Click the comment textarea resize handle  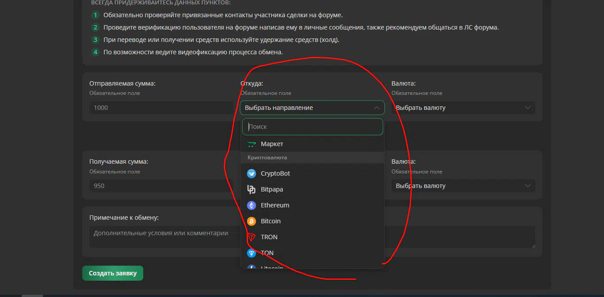click(x=533, y=246)
